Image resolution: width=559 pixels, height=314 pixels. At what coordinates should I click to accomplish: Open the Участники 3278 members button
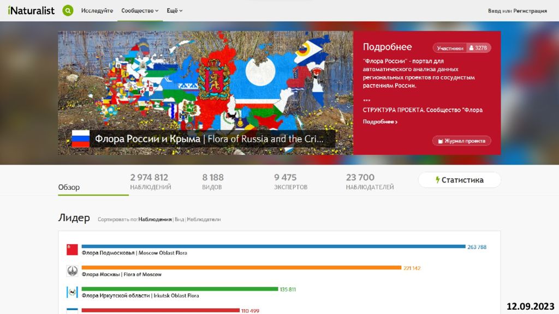pyautogui.click(x=462, y=48)
